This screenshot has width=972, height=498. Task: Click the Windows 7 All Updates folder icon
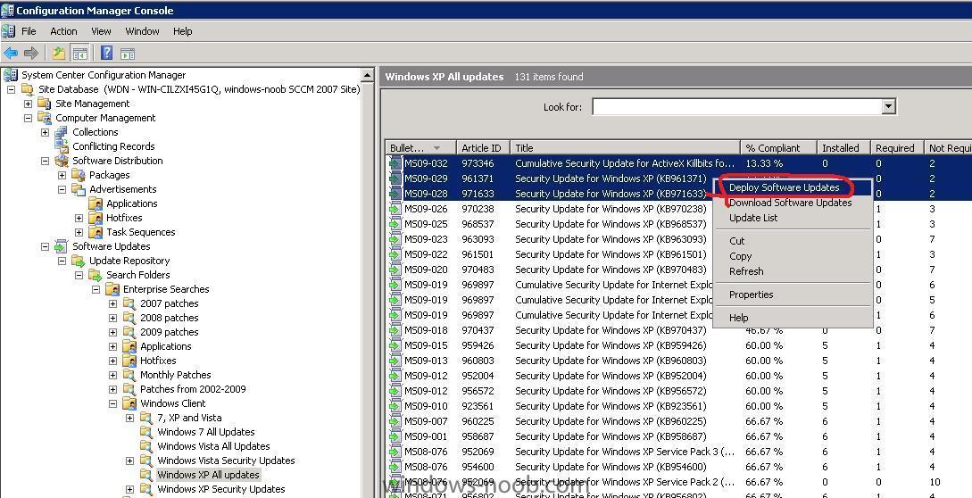click(x=146, y=432)
